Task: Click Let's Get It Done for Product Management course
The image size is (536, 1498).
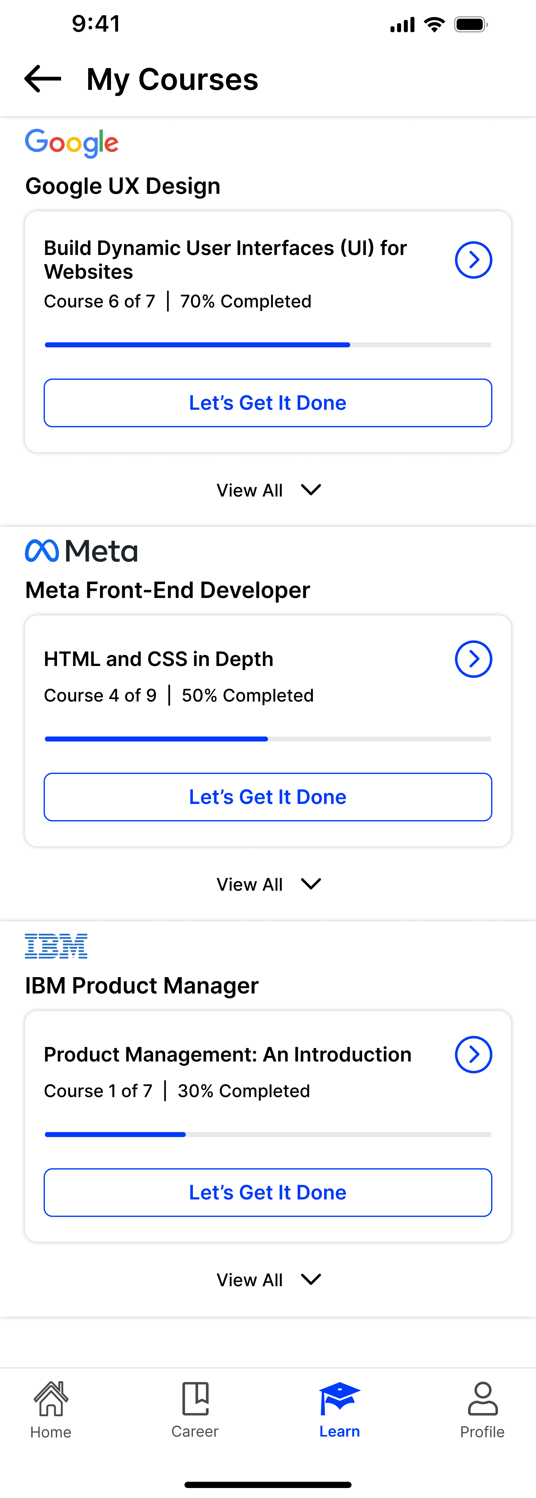Action: [x=268, y=1193]
